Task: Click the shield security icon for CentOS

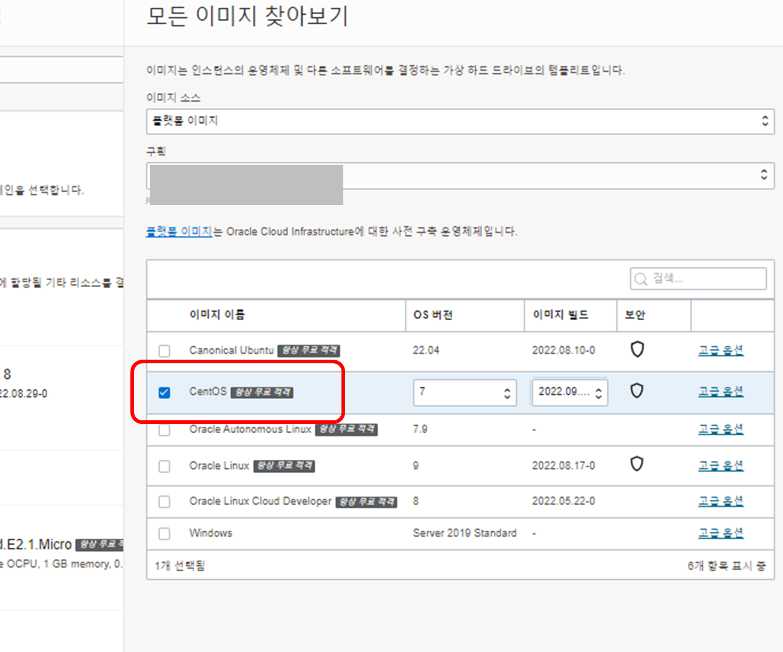Action: coord(637,391)
